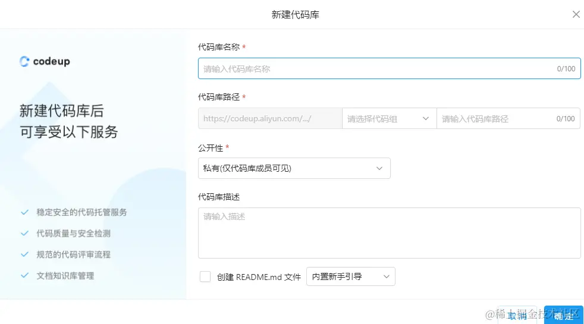Click the https://codeup.aliyun.com/.../ prefix field

270,118
